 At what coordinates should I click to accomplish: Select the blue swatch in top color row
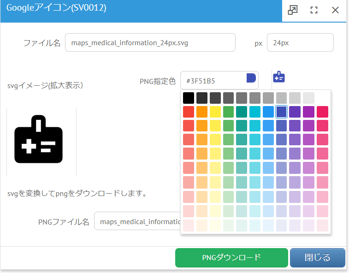tap(268, 112)
